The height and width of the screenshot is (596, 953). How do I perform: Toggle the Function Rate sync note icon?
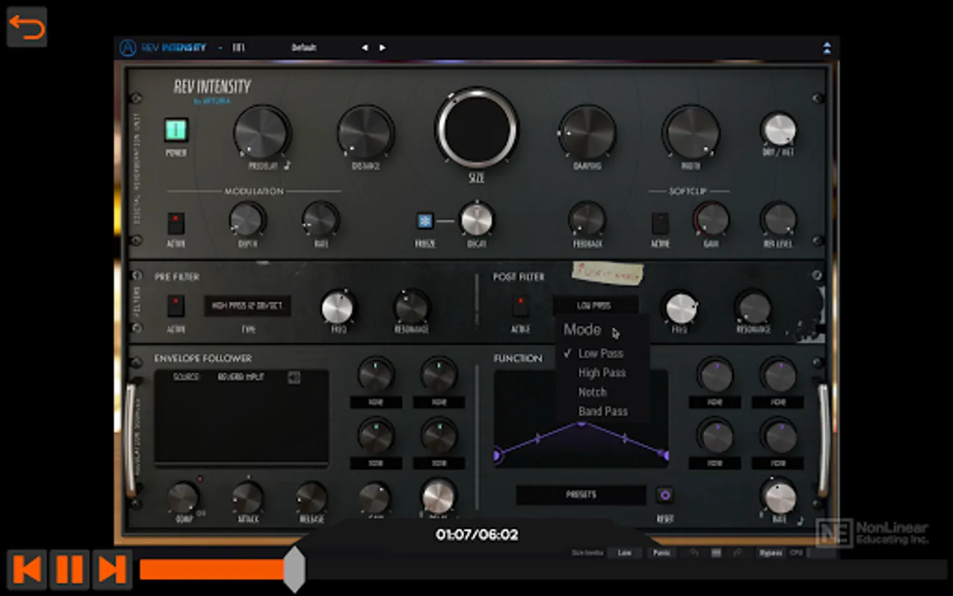800,521
